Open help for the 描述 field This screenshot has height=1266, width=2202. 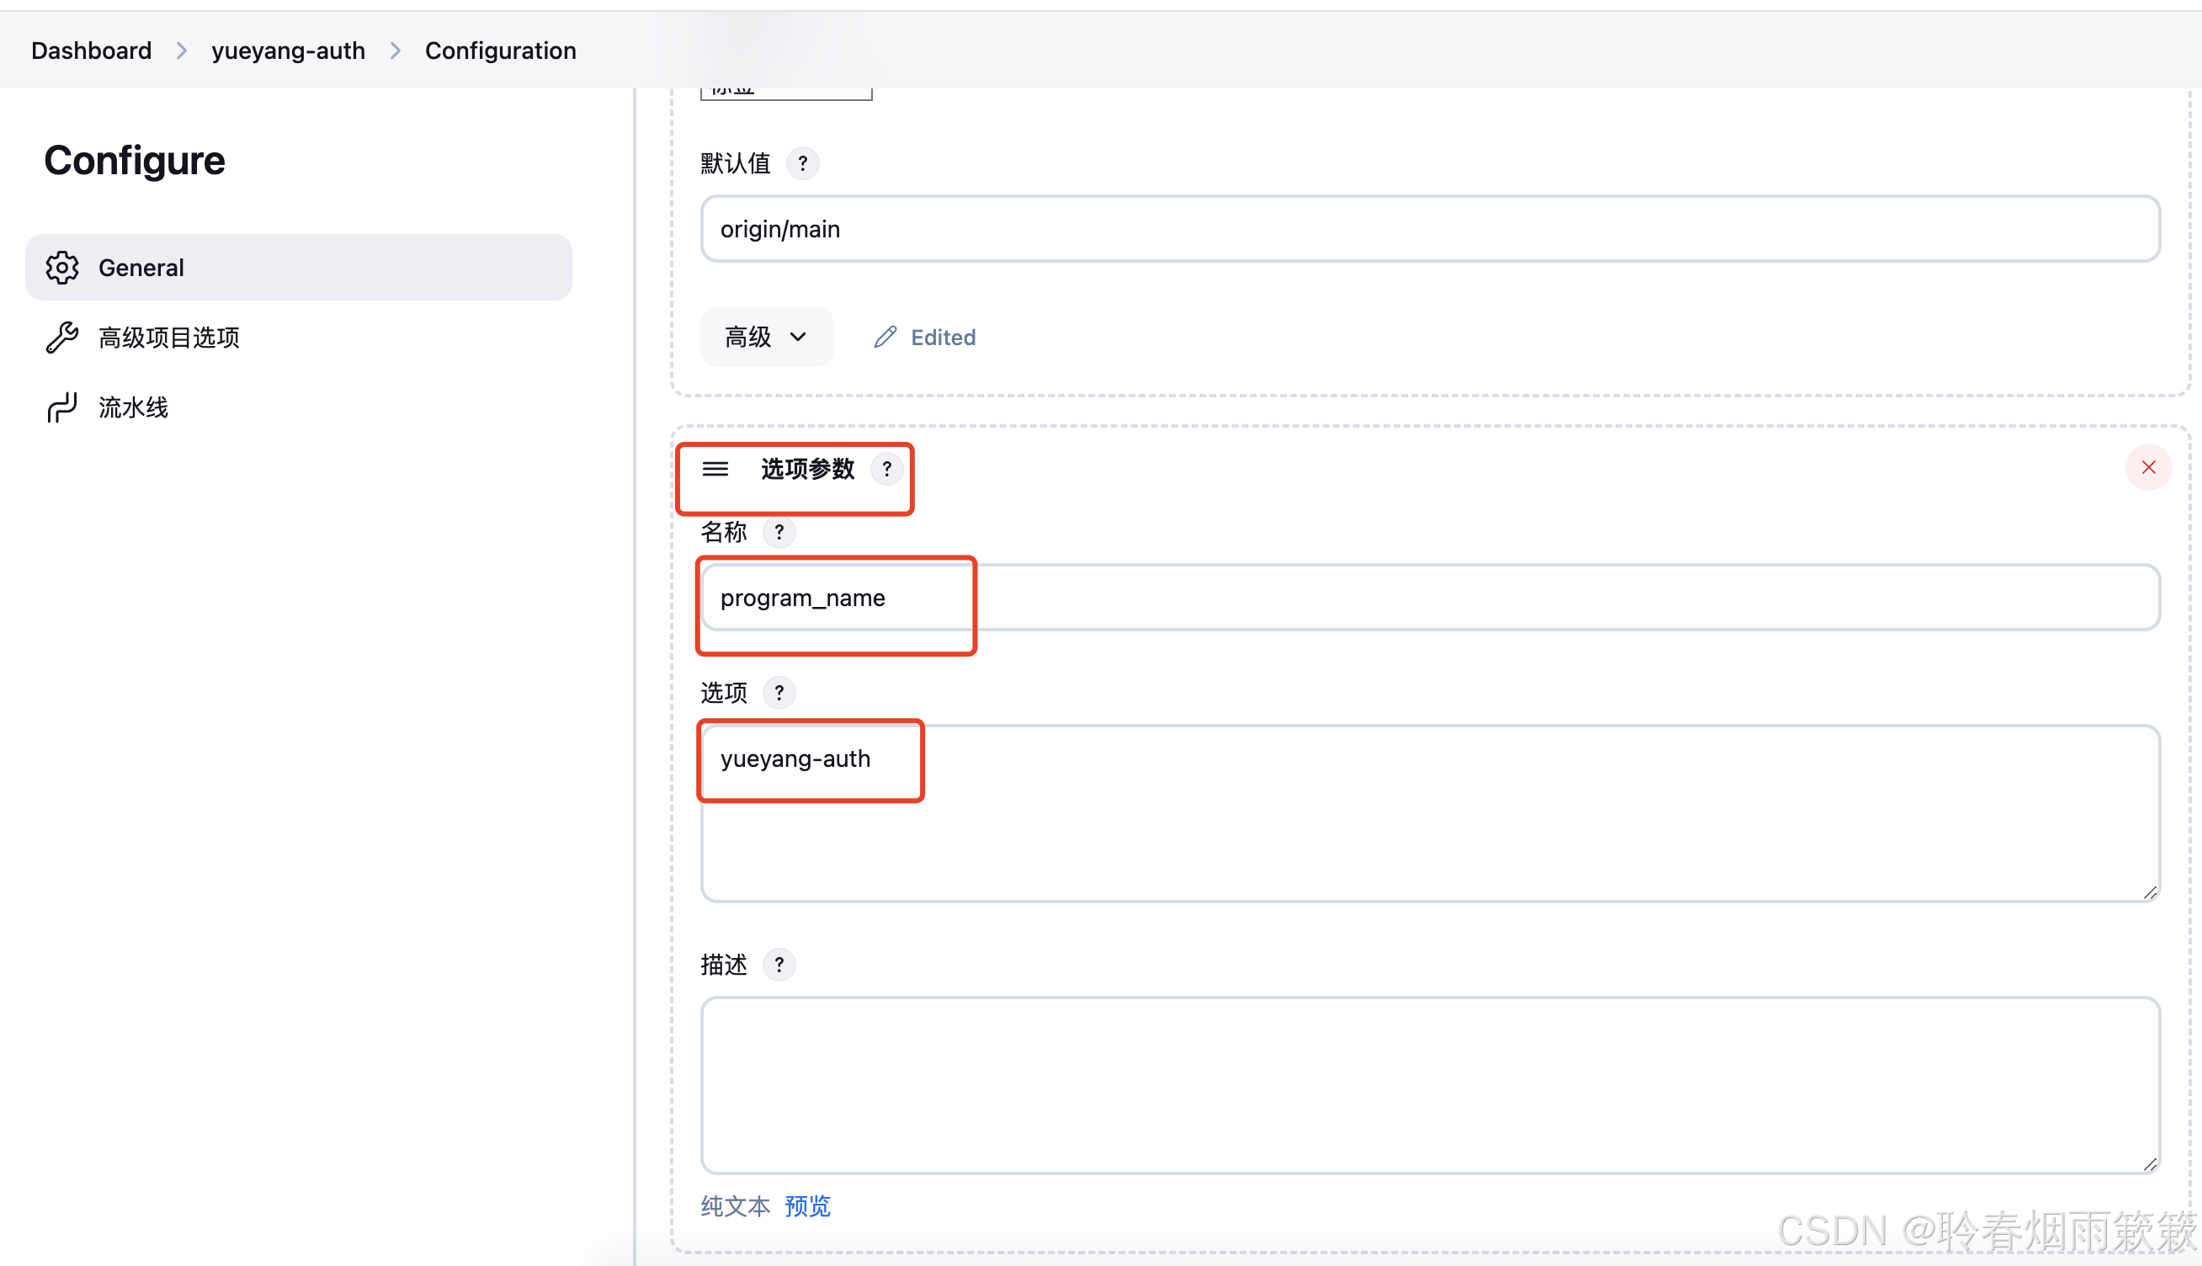coord(778,965)
